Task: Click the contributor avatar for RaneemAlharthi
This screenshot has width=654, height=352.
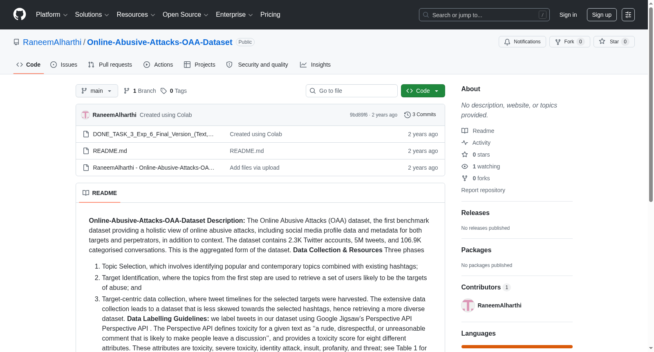Action: [468, 305]
